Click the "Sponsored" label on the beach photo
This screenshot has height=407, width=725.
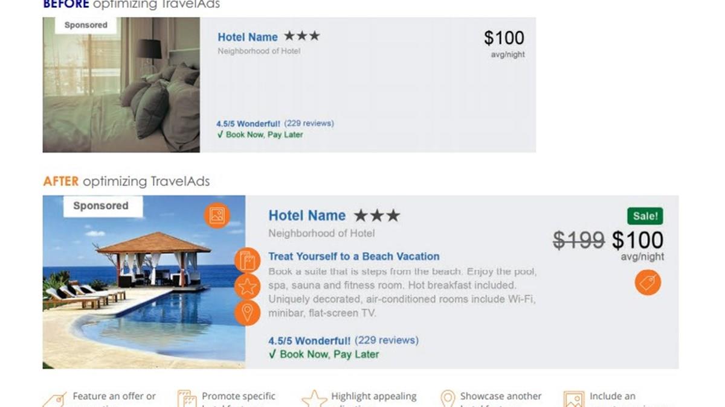(x=101, y=206)
